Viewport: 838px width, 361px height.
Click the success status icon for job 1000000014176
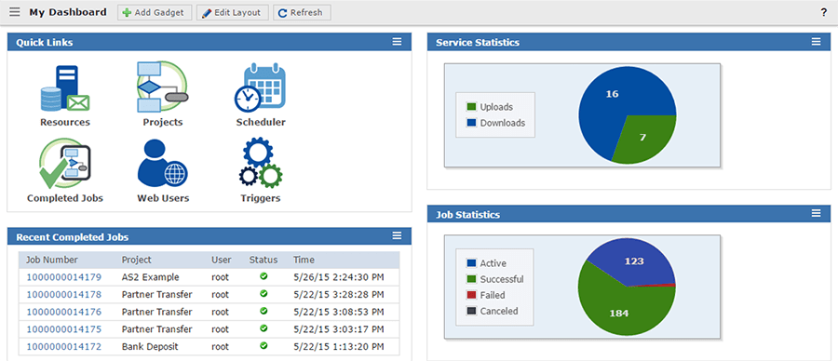point(264,310)
